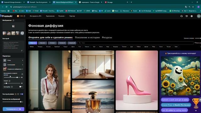Expand the Стиль parameter row
This screenshot has width=201, height=113.
[13, 60]
